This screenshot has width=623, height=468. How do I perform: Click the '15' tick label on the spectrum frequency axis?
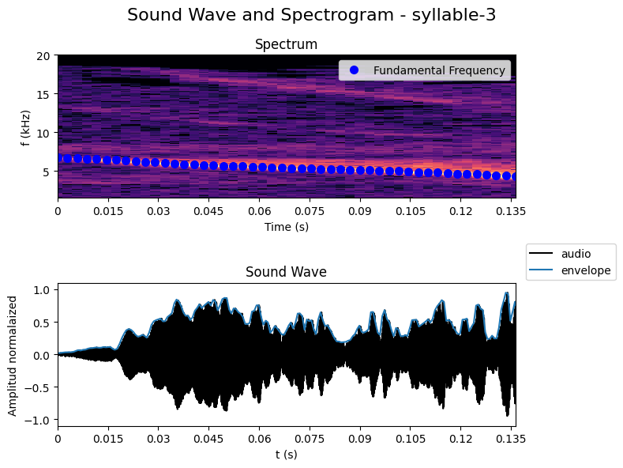[x=43, y=95]
